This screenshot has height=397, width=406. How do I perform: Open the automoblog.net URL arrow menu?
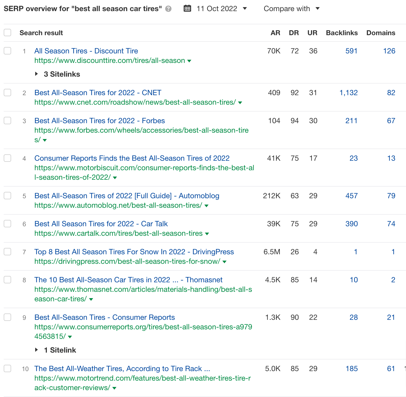(206, 206)
